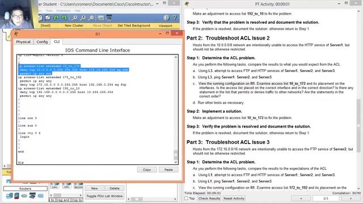Open the Tools menu
This screenshot has width=363, height=204.
point(49,11)
